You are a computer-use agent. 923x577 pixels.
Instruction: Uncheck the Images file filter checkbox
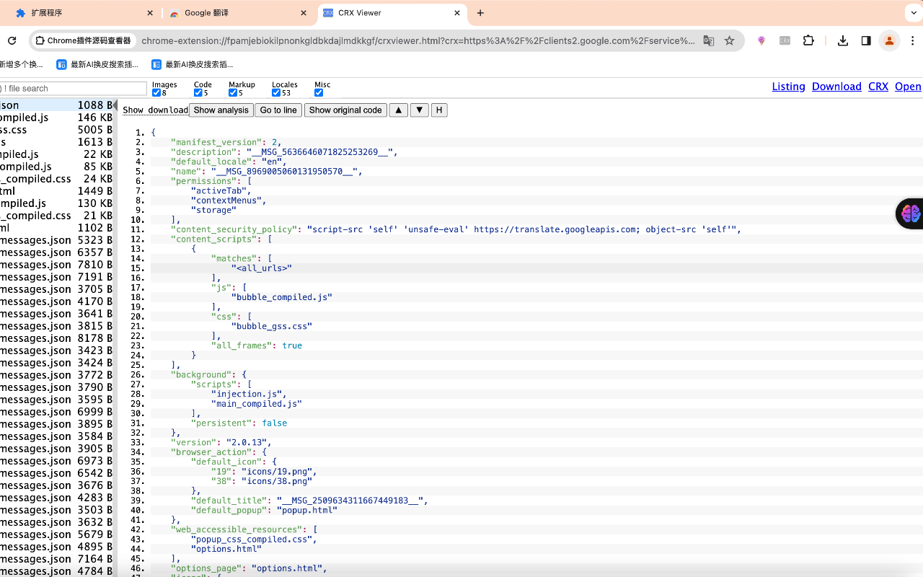tap(156, 93)
